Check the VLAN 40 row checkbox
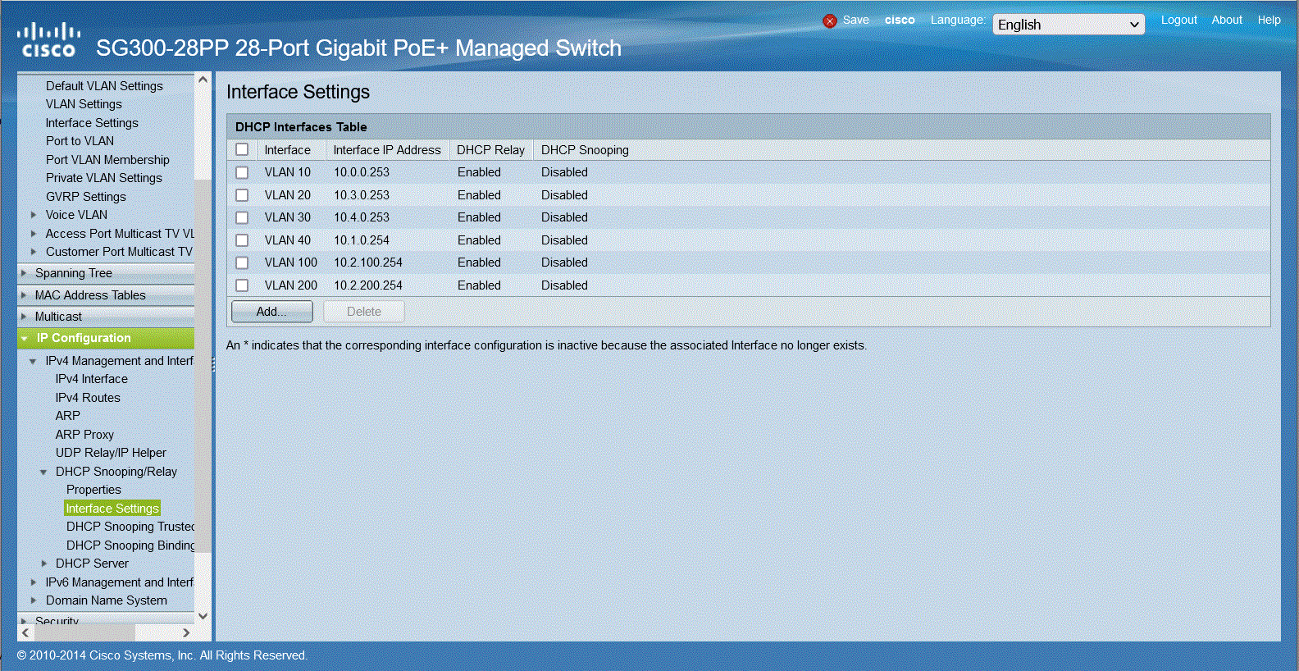1299x671 pixels. click(x=242, y=240)
